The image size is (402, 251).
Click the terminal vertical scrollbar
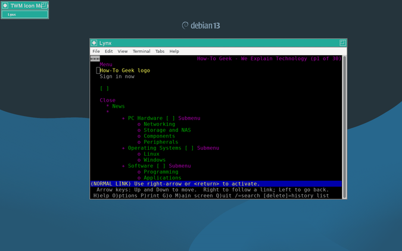[x=345, y=127]
